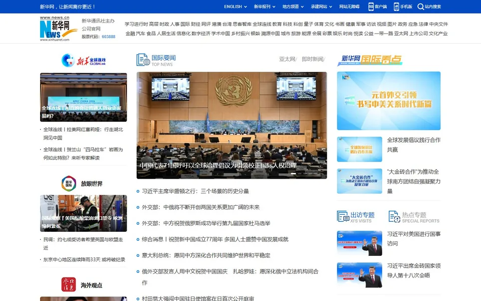Open the 大金砖合作 thumbnail image
Image resolution: width=481 pixels, height=301 pixels.
[360, 181]
